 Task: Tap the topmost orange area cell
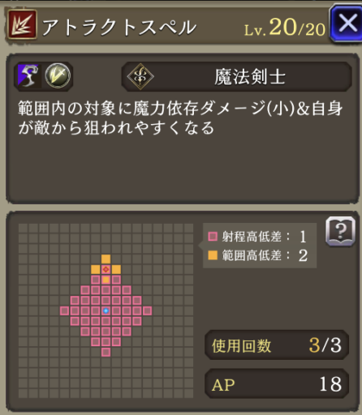[106, 259]
